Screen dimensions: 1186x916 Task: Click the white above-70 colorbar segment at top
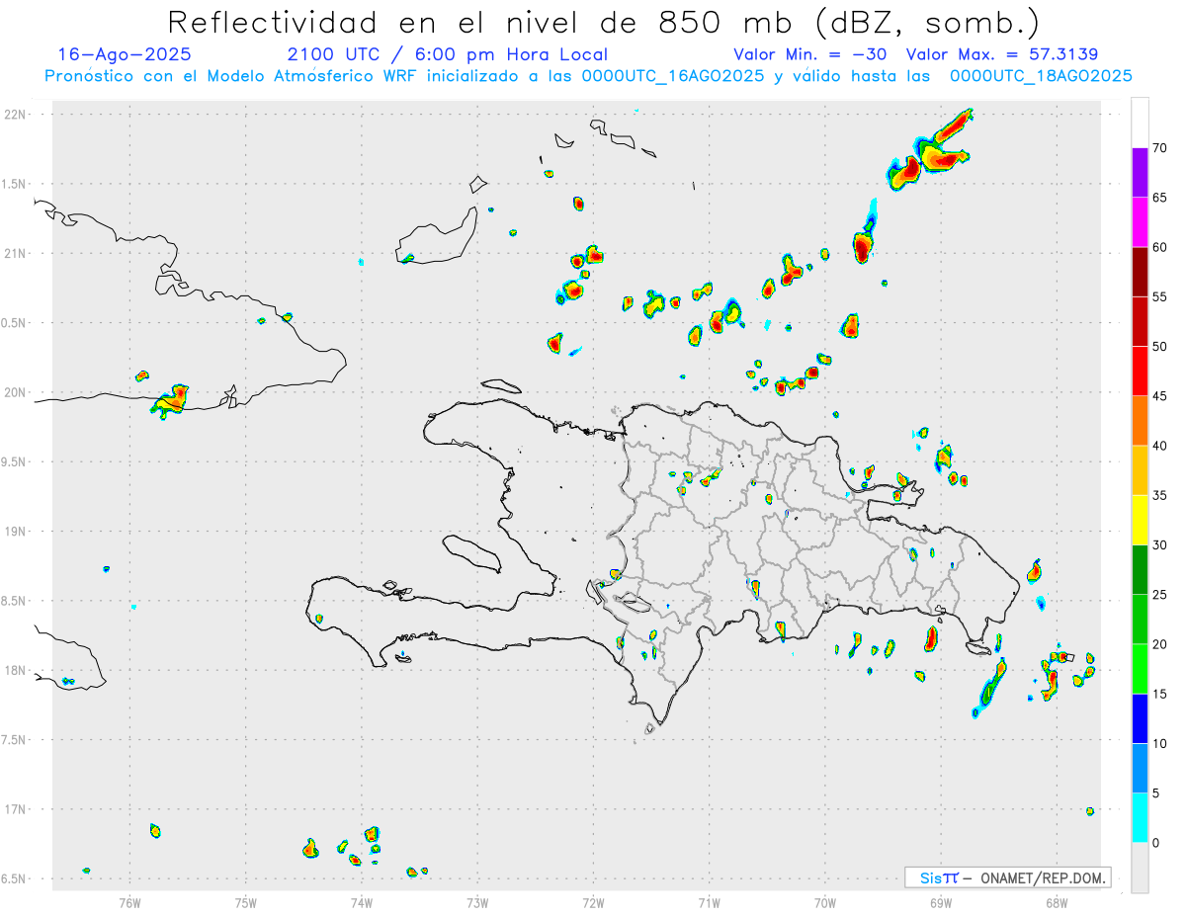click(1140, 123)
